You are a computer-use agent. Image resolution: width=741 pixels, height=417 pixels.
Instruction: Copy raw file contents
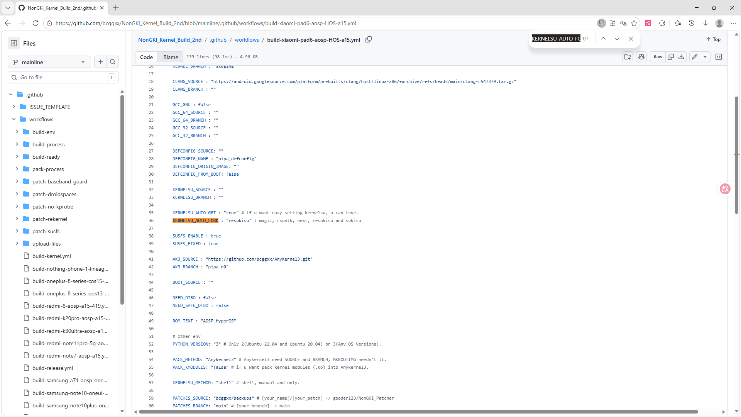click(x=671, y=57)
